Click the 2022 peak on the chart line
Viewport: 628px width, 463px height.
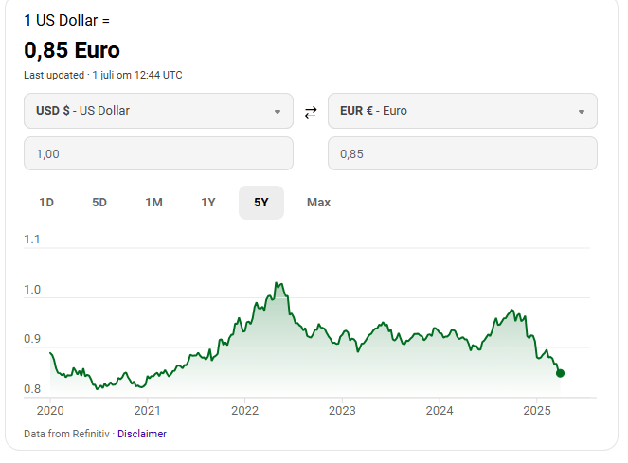[x=276, y=283]
